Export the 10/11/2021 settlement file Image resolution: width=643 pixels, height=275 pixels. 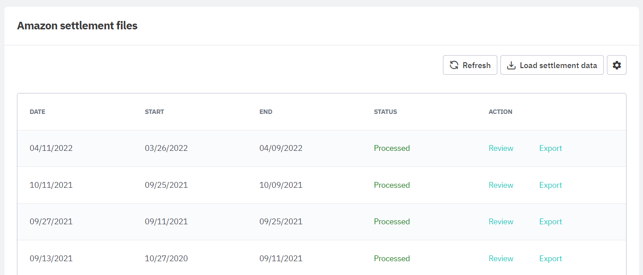click(x=551, y=185)
